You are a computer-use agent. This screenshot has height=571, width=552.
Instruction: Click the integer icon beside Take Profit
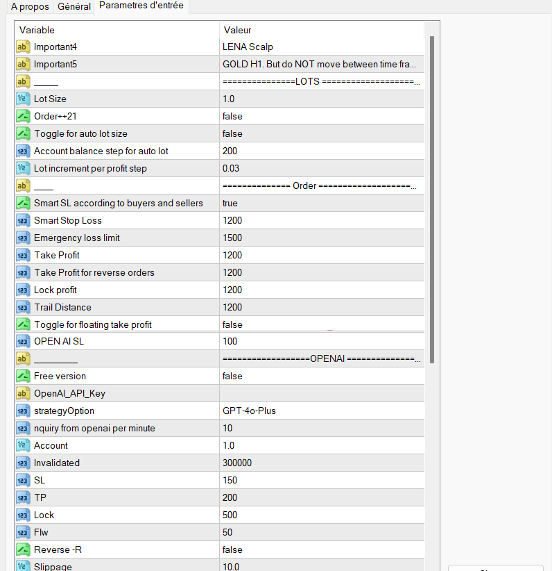(x=23, y=256)
